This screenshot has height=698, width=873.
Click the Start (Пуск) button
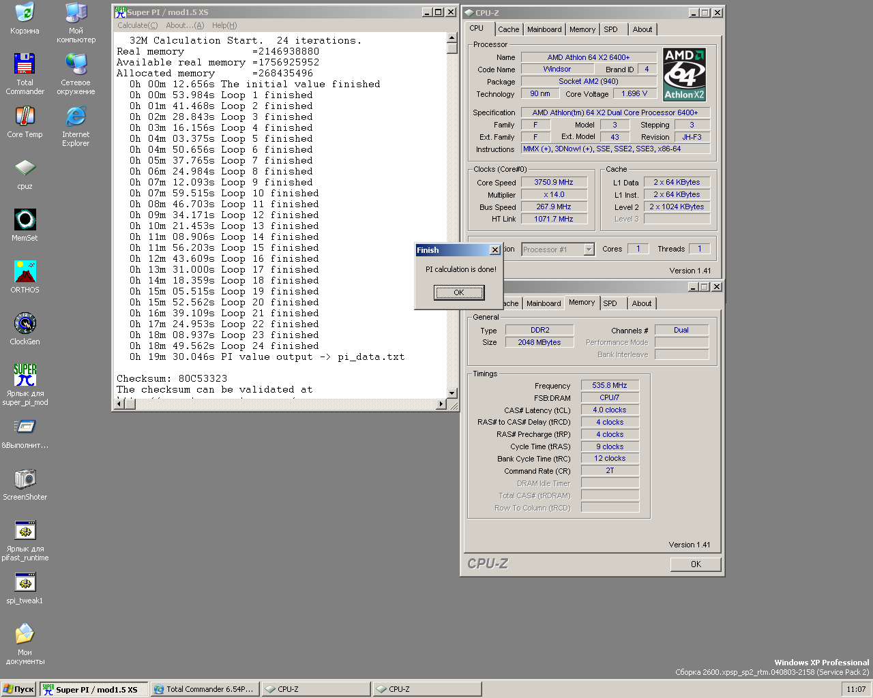point(18,689)
